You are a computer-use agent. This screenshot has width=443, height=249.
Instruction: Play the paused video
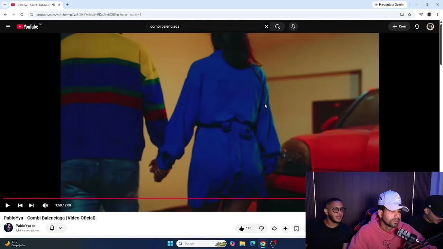point(7,205)
